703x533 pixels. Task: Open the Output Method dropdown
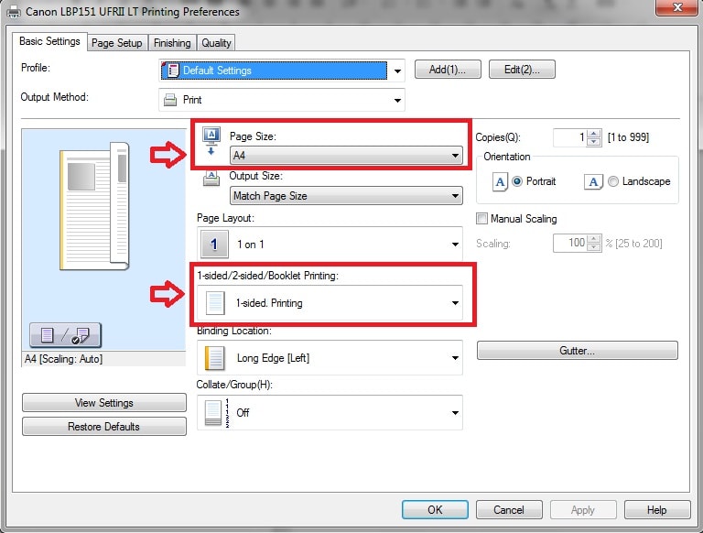pyautogui.click(x=282, y=100)
